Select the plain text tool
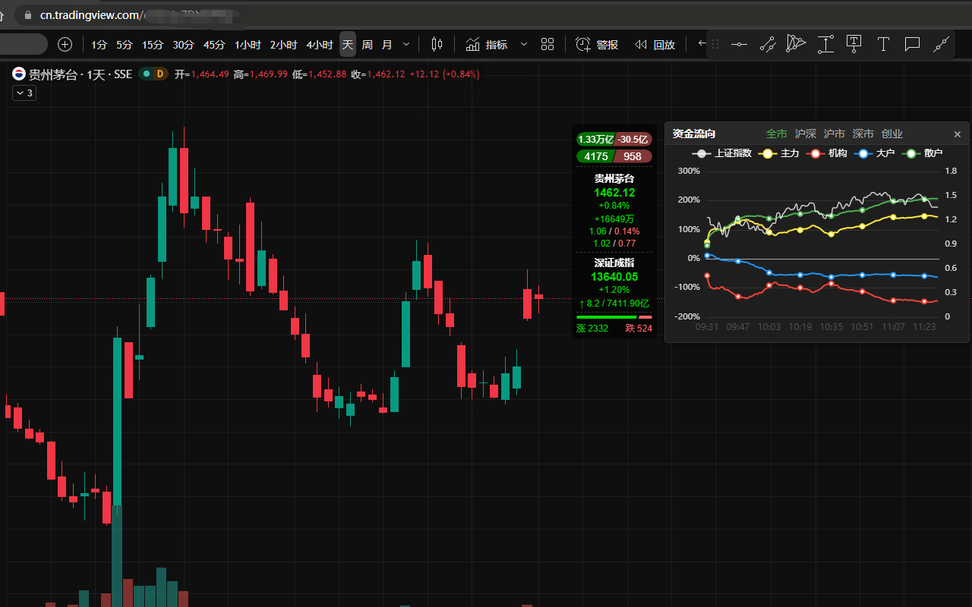Viewport: 972px width, 607px height. pyautogui.click(x=883, y=45)
